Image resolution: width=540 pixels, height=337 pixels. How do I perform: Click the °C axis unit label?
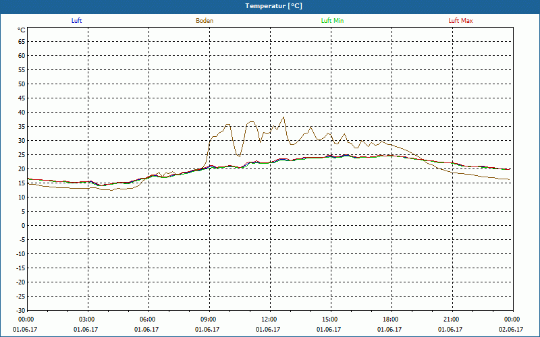(x=22, y=30)
